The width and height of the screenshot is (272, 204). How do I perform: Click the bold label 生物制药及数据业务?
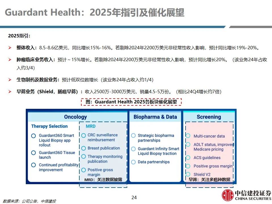point(38,80)
